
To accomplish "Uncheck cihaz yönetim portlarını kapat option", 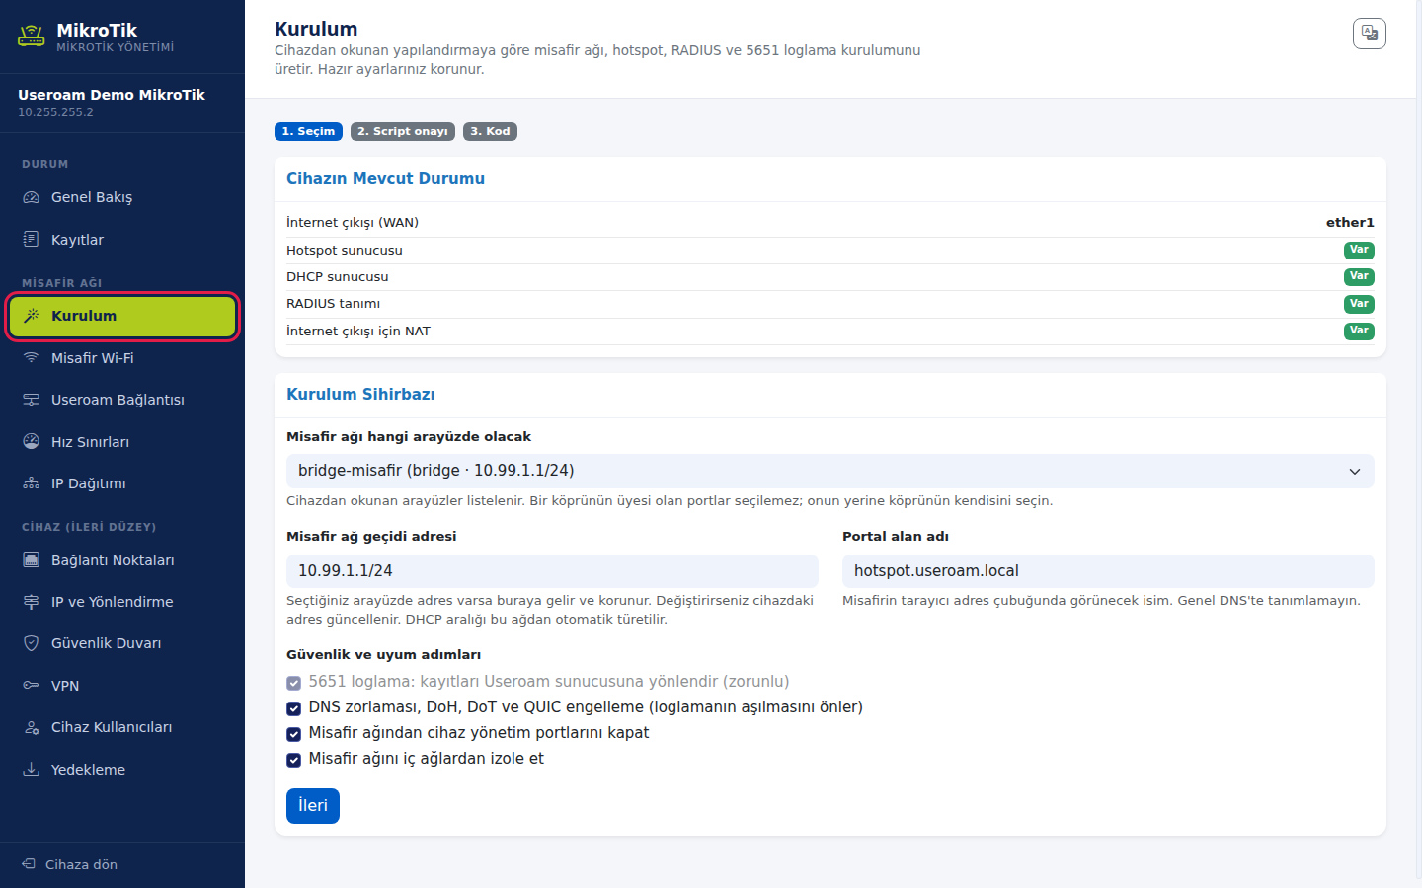I will pyautogui.click(x=293, y=734).
